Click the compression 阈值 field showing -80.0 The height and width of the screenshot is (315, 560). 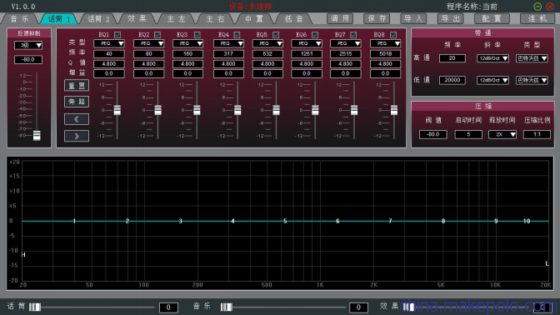point(432,135)
